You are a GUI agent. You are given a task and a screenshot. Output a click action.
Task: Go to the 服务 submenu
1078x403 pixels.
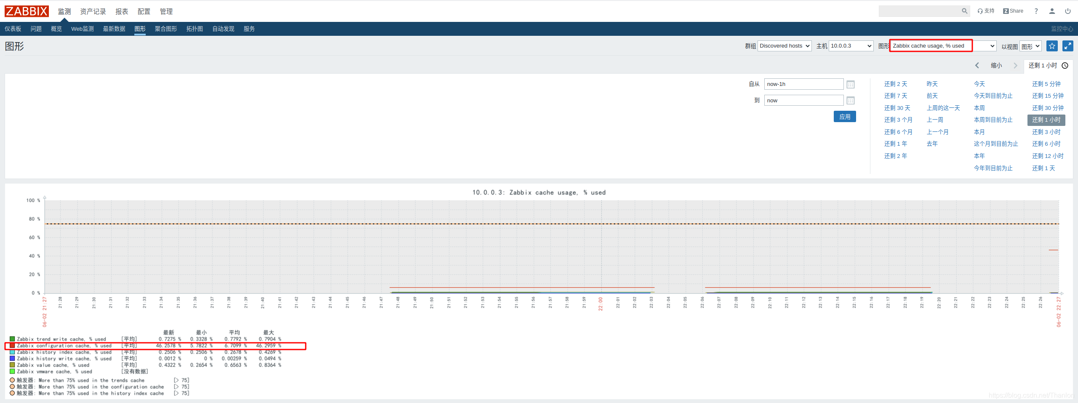pos(249,29)
